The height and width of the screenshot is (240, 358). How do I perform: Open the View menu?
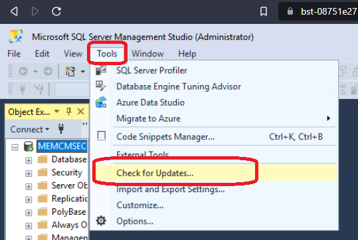pyautogui.click(x=73, y=54)
